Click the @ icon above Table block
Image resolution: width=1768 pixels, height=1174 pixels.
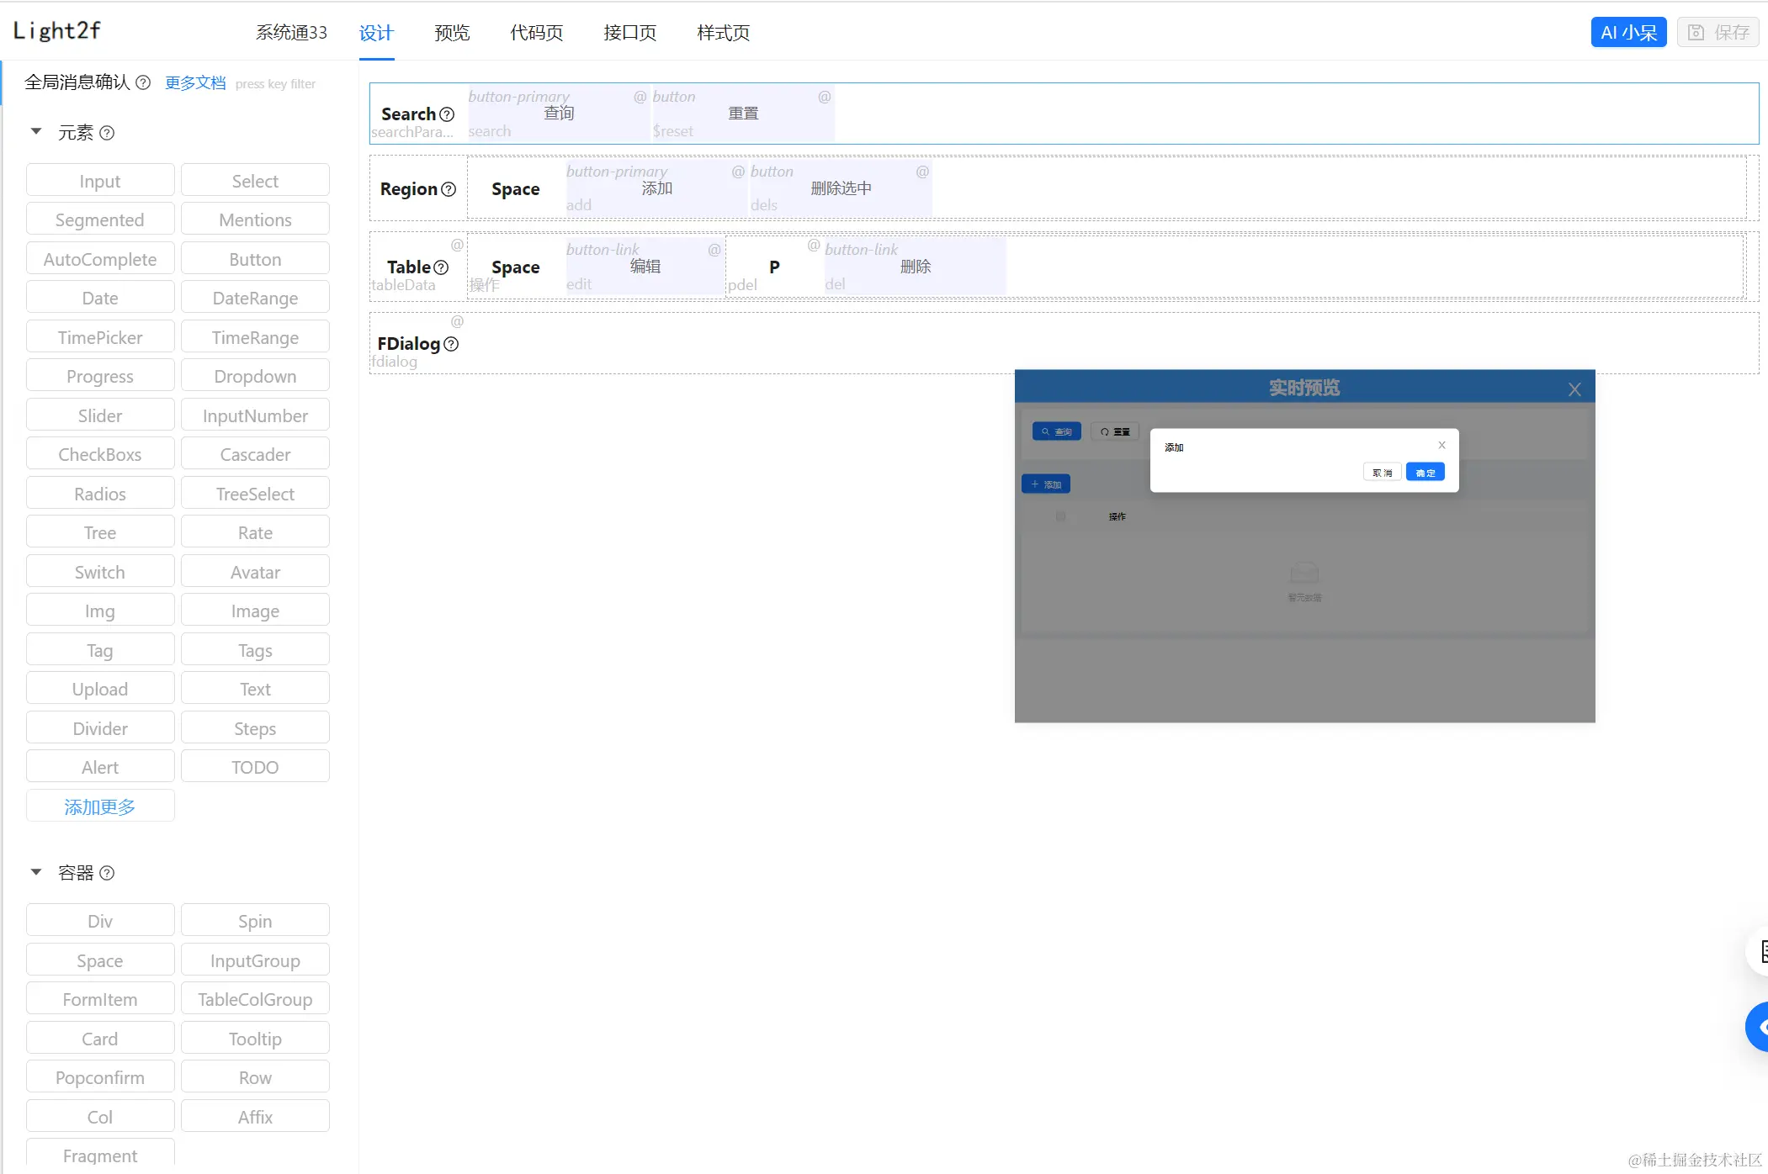click(458, 245)
